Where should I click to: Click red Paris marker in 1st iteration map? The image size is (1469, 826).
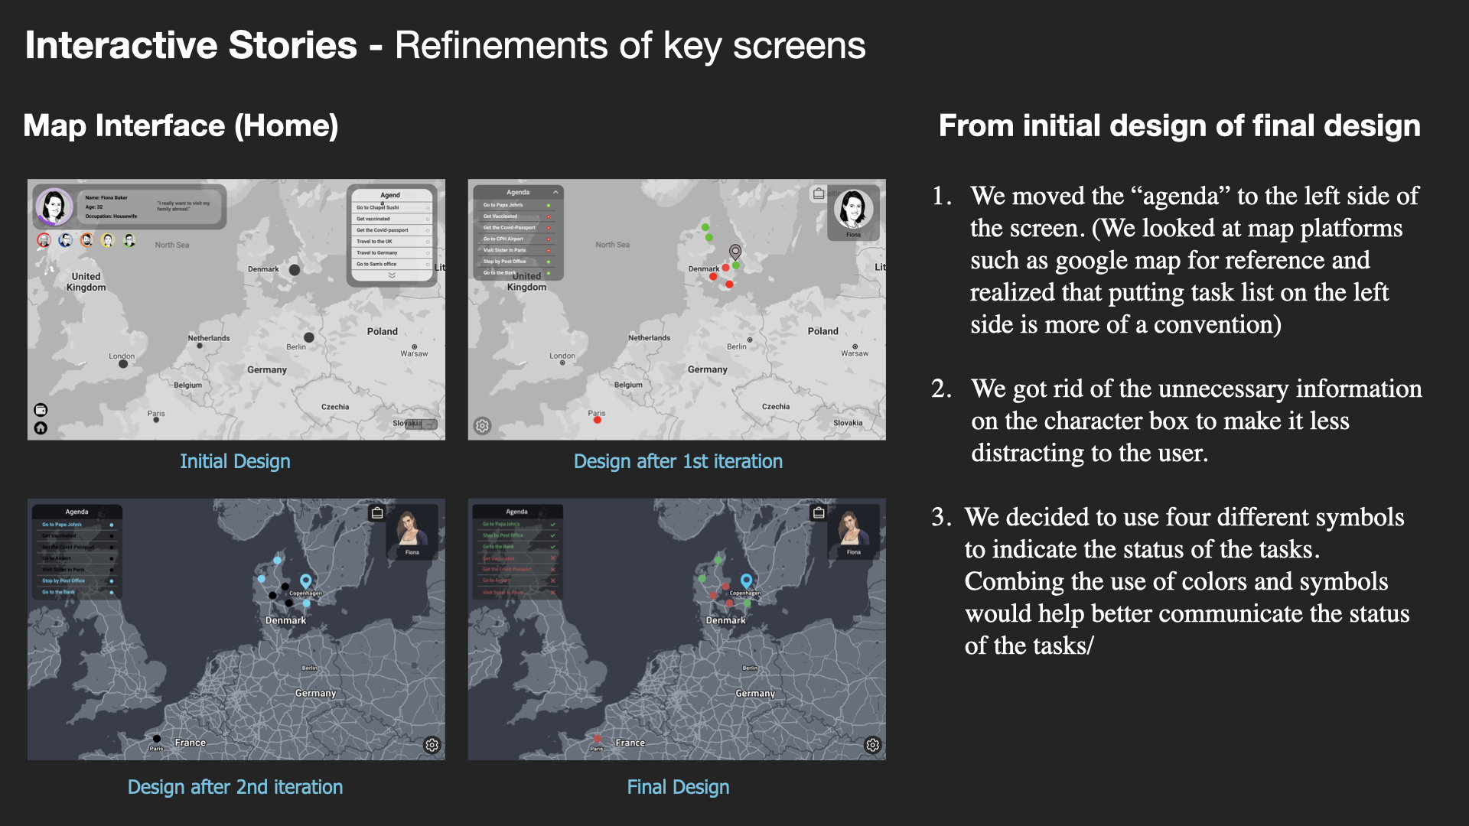(598, 420)
